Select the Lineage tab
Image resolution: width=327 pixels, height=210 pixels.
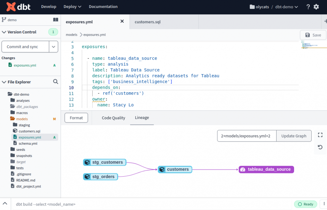coord(142,117)
